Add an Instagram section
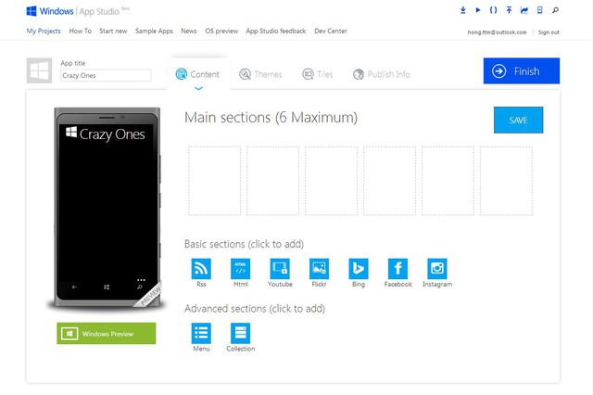This screenshot has width=593, height=395. [437, 269]
